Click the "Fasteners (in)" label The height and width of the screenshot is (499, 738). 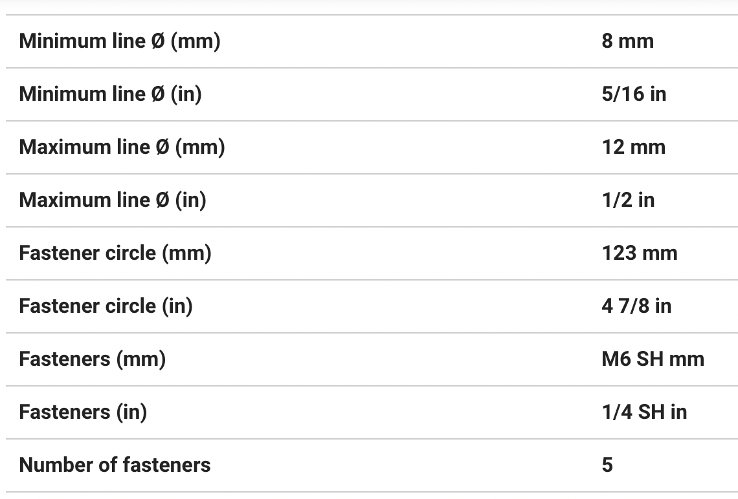83,412
